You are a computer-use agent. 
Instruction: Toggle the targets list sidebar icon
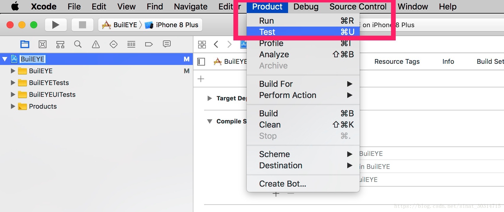(201, 62)
